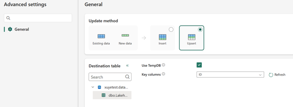Select the Upsert radio button
The height and width of the screenshot is (107, 293).
[200, 29]
